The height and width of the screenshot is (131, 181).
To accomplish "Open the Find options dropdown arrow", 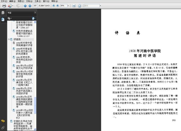I will click(100, 6).
